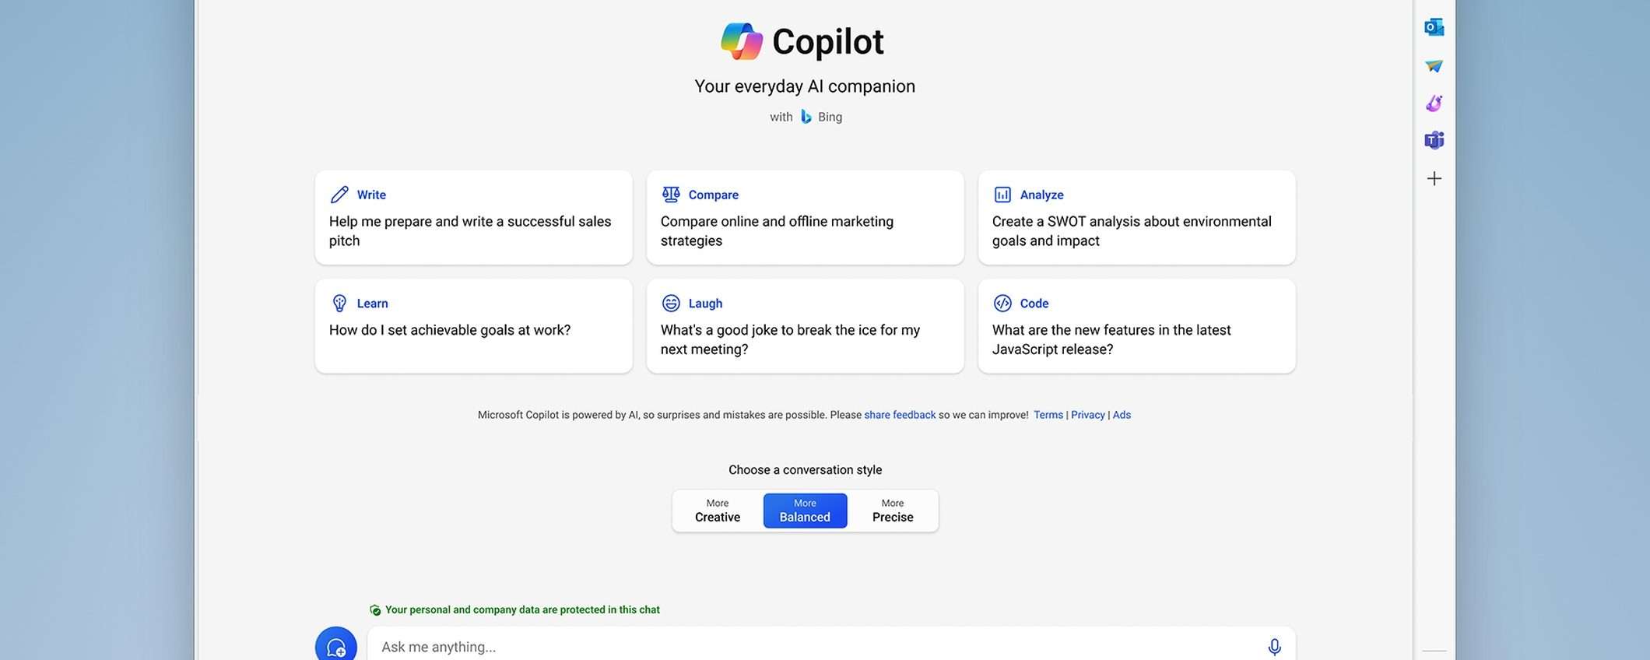Viewport: 1650px width, 660px height.
Task: Click the Ask me anything input field
Action: pyautogui.click(x=817, y=647)
